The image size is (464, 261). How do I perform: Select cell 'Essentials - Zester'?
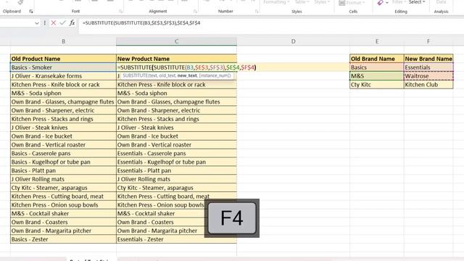click(x=176, y=239)
